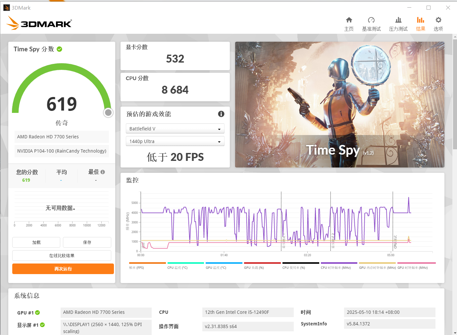Click the \\.\DISPLAY1 display info field
Screen dimensions: 457x335
click(106, 328)
